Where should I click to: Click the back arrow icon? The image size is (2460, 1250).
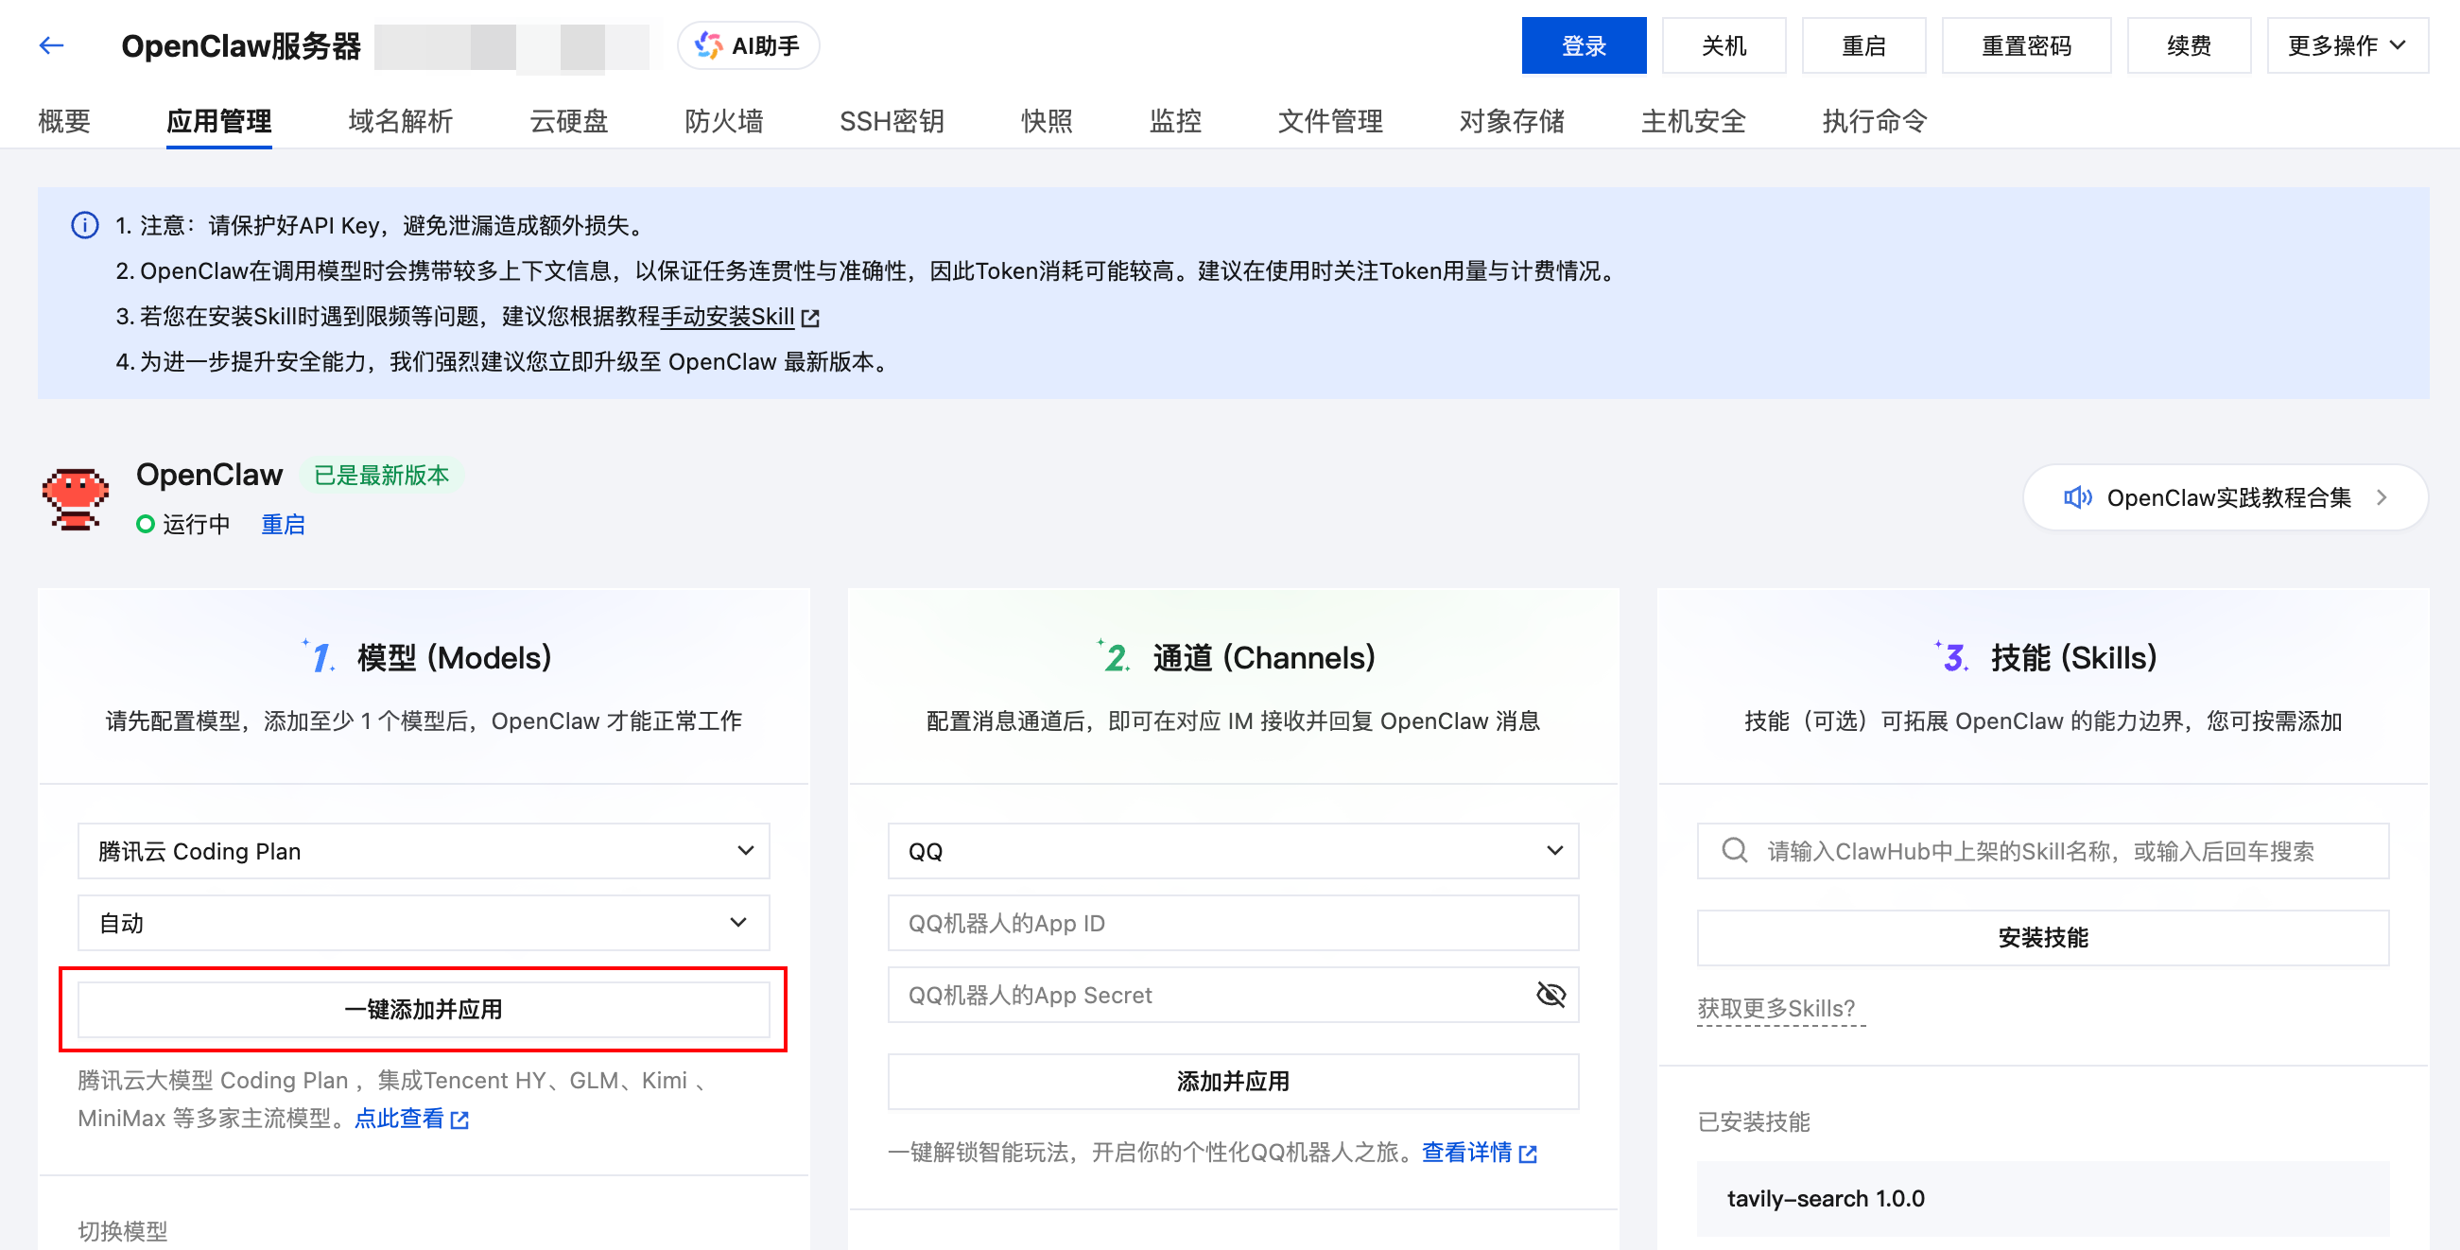tap(52, 44)
